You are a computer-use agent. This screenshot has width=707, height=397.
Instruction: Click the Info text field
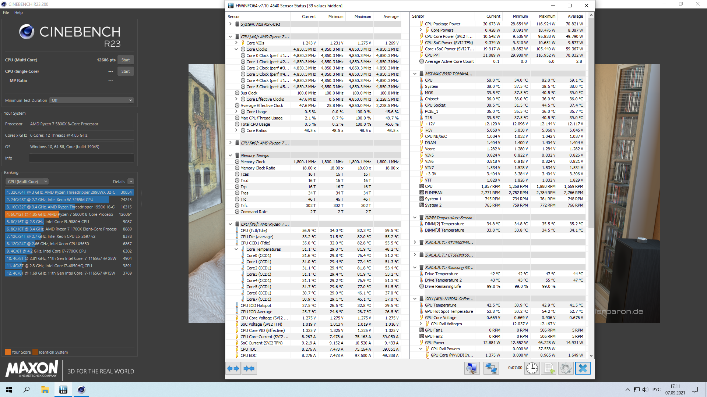pos(81,158)
